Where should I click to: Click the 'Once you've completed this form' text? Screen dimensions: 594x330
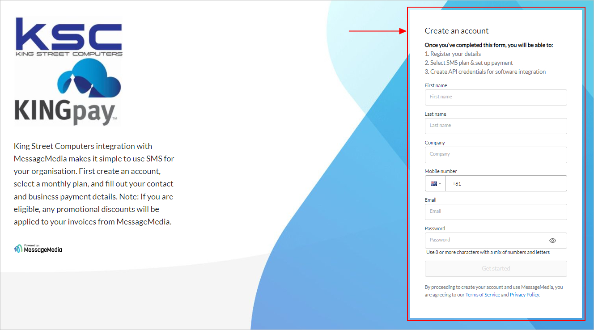coord(489,45)
